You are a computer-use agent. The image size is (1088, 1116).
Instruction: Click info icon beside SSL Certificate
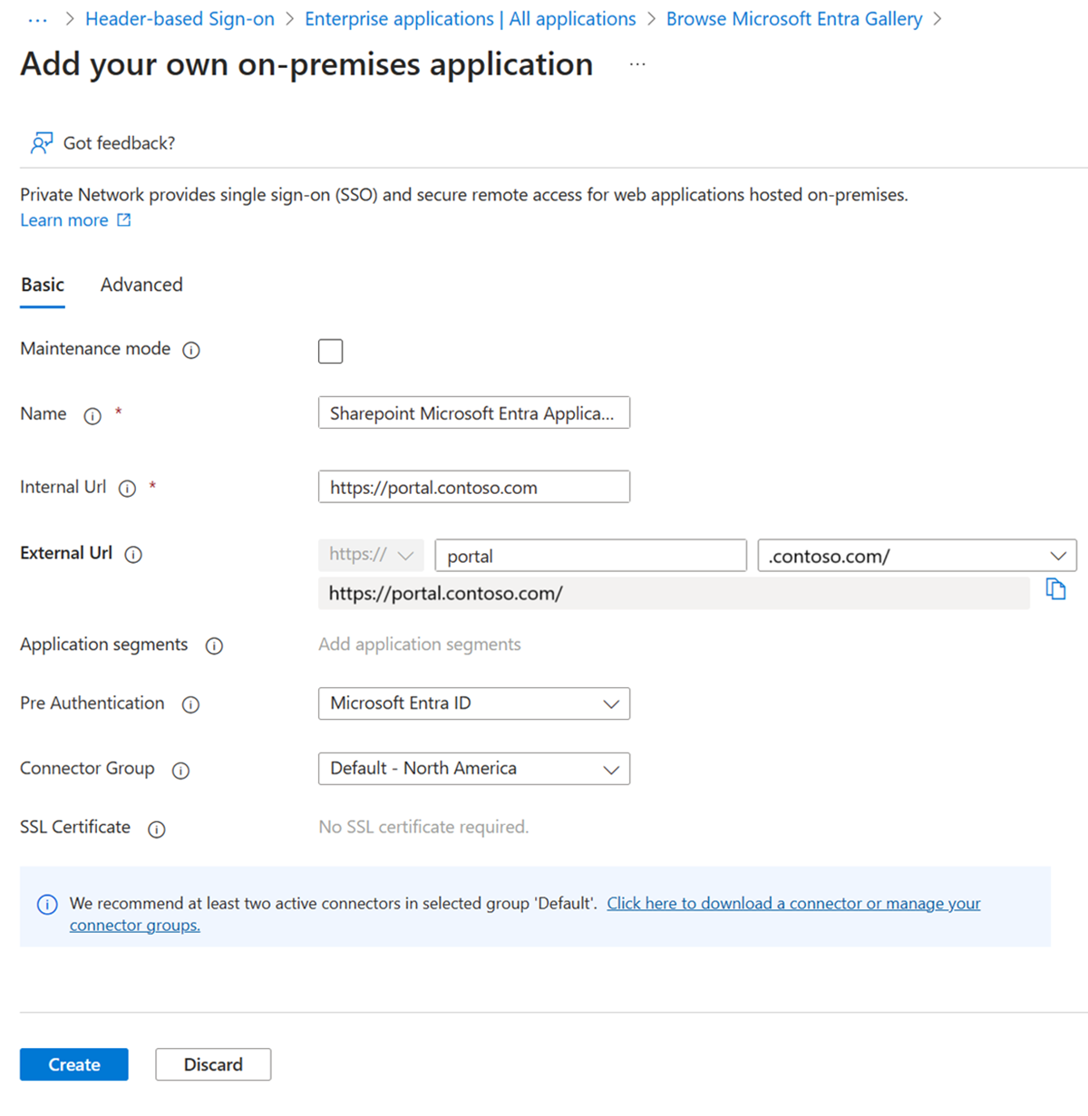[x=157, y=829]
